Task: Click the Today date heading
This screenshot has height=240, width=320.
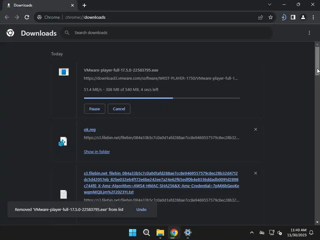Action: 57,54
